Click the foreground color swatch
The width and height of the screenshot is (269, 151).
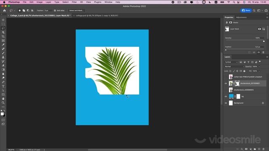[2, 114]
